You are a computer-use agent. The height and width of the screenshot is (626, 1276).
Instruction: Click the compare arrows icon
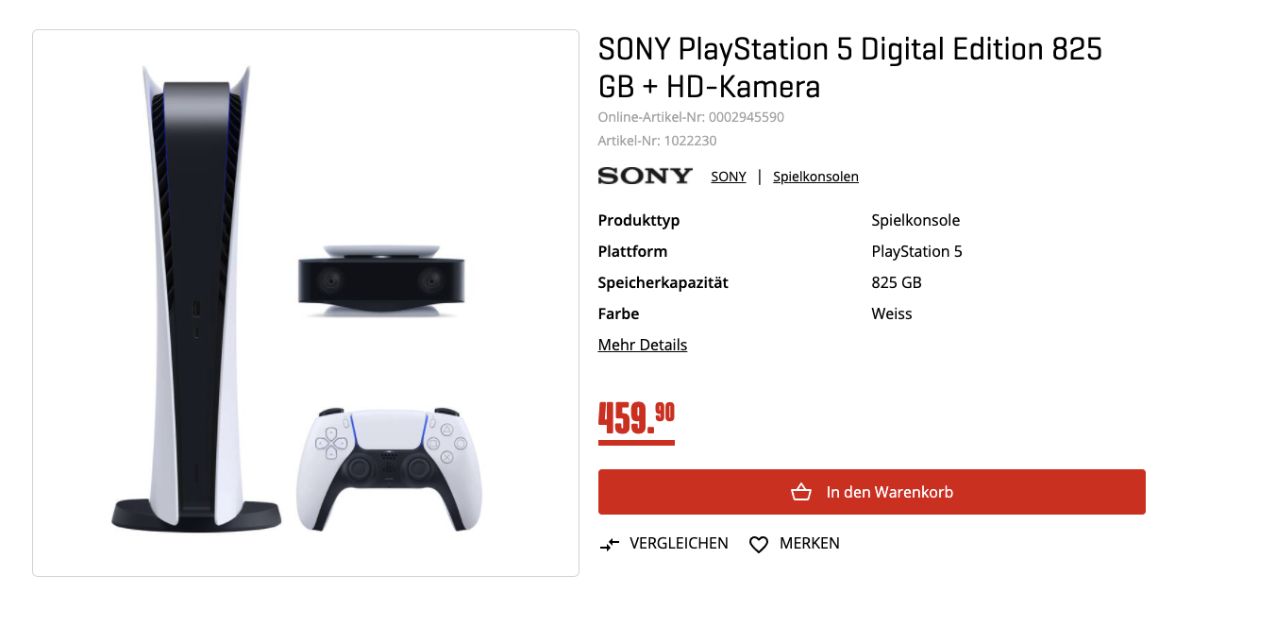pos(610,544)
